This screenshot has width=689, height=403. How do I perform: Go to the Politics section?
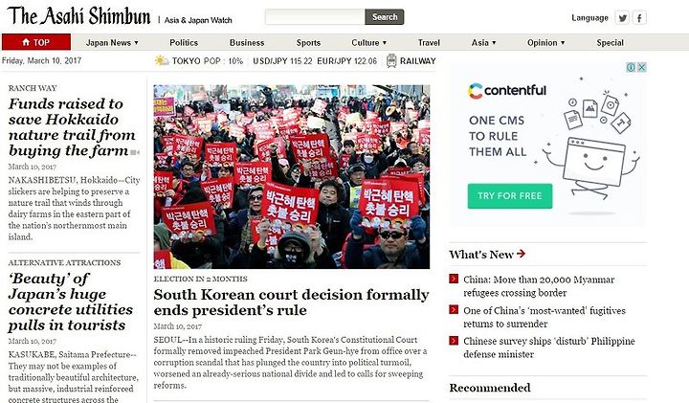click(184, 43)
